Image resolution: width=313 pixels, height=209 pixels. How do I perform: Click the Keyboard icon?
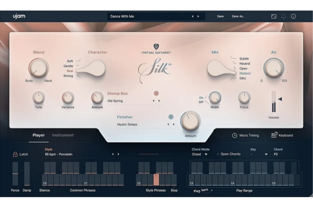coord(274,135)
